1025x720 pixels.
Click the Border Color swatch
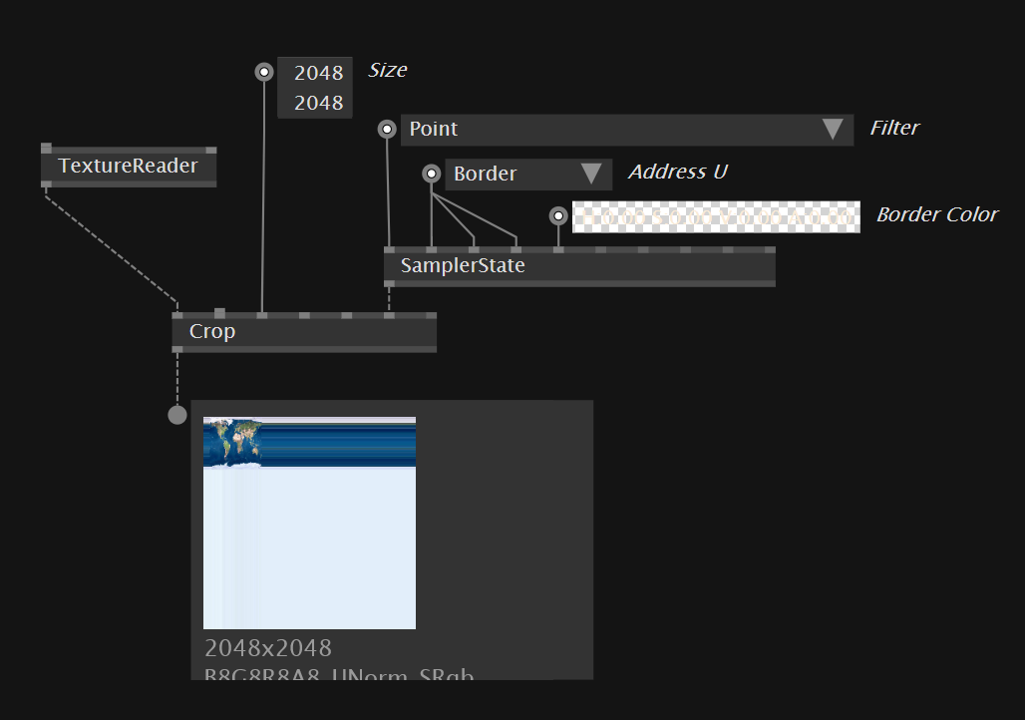716,216
